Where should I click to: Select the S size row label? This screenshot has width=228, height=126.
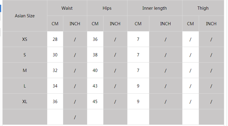pyautogui.click(x=25, y=55)
